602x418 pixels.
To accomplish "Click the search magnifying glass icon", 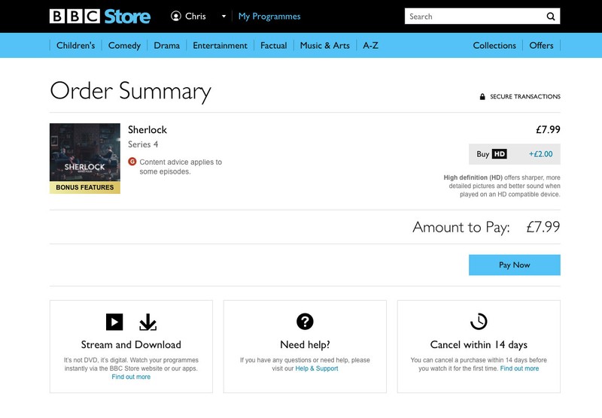I will [550, 17].
